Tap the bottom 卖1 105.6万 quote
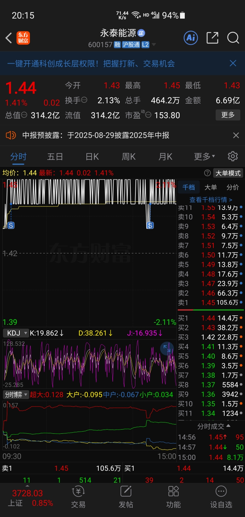 (x=61, y=468)
